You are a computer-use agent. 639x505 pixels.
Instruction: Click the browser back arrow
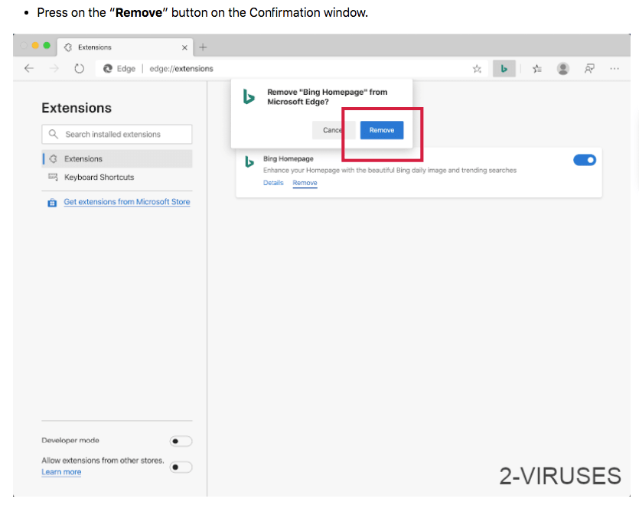coord(29,68)
